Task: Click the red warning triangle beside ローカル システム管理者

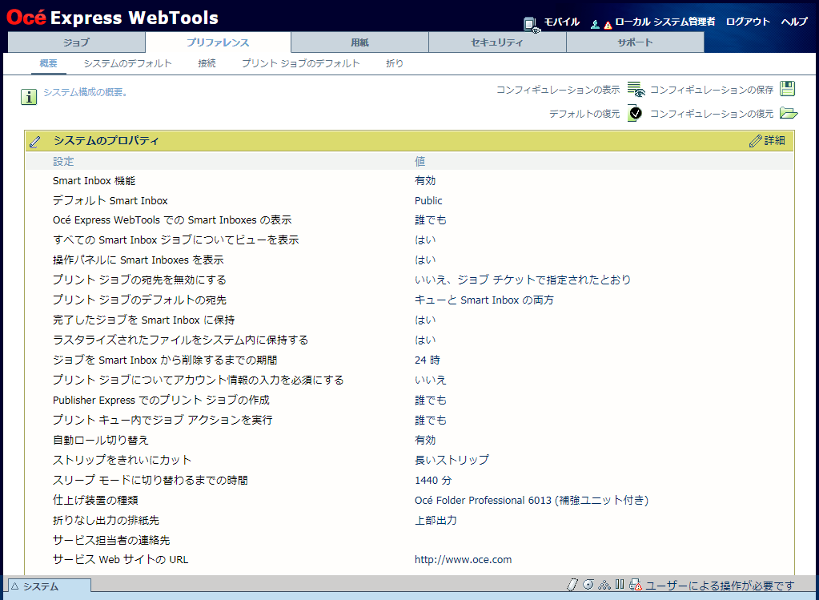Action: pyautogui.click(x=608, y=25)
